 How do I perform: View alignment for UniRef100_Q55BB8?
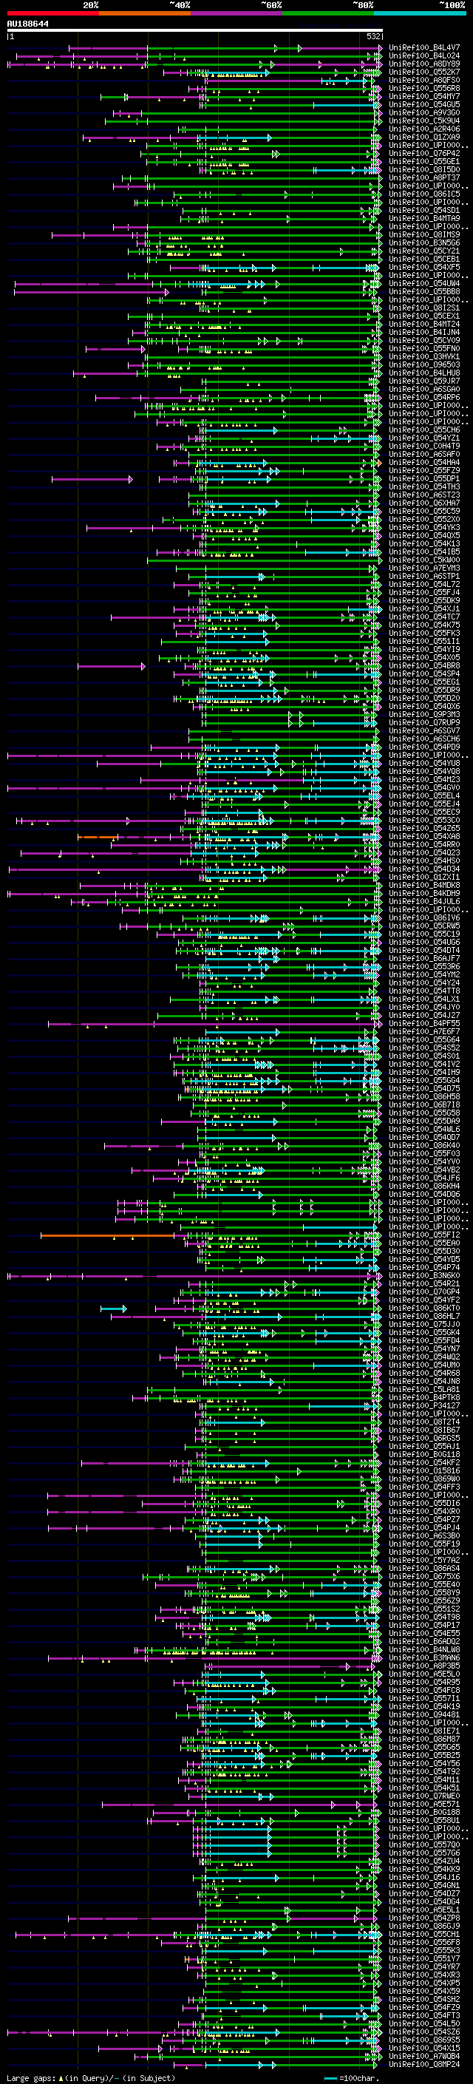tap(424, 291)
